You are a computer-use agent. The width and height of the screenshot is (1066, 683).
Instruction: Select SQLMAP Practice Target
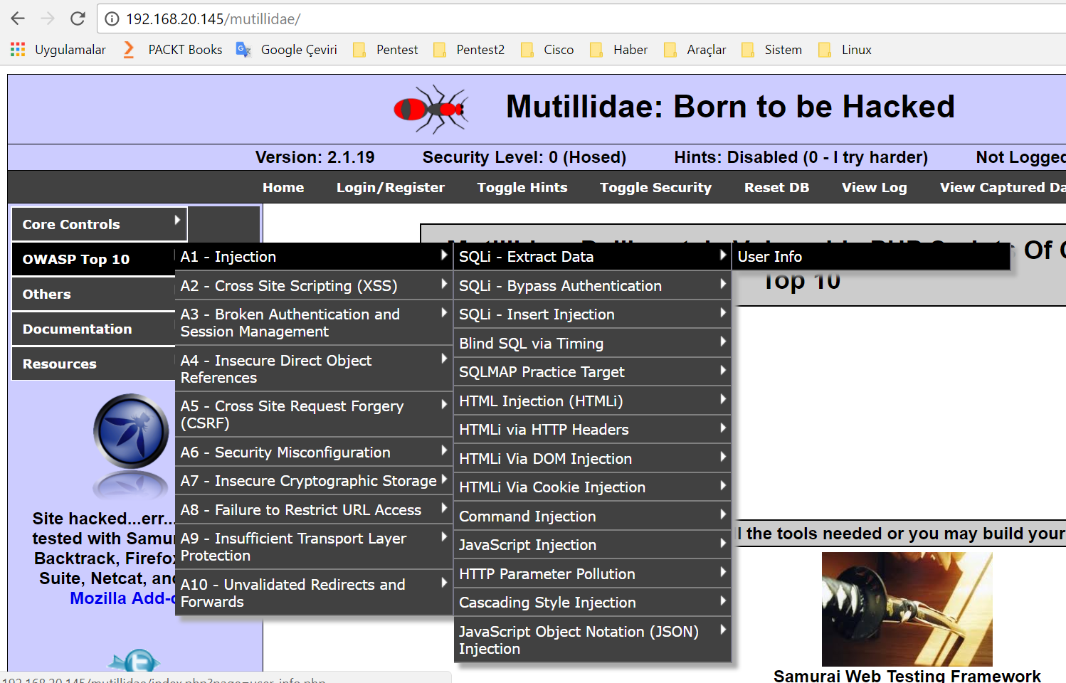click(x=592, y=372)
